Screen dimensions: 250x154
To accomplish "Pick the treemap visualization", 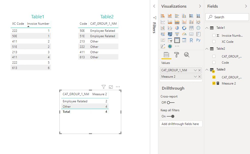I will (191, 28).
